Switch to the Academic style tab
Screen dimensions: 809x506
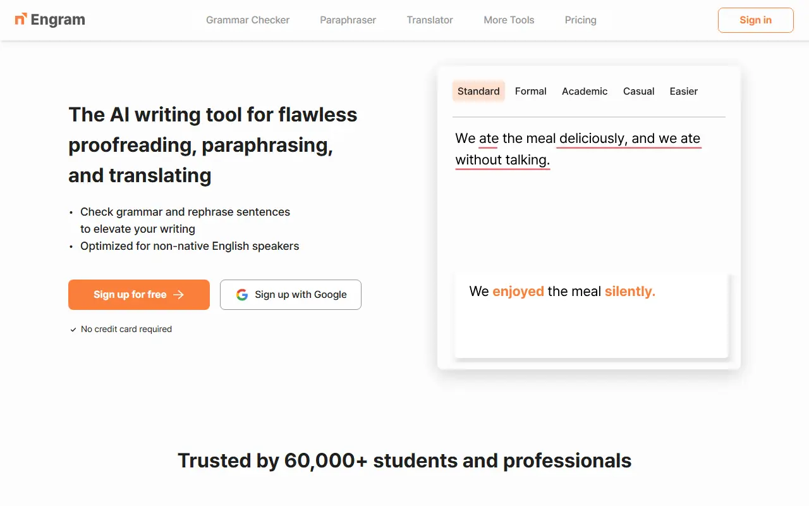pos(585,91)
